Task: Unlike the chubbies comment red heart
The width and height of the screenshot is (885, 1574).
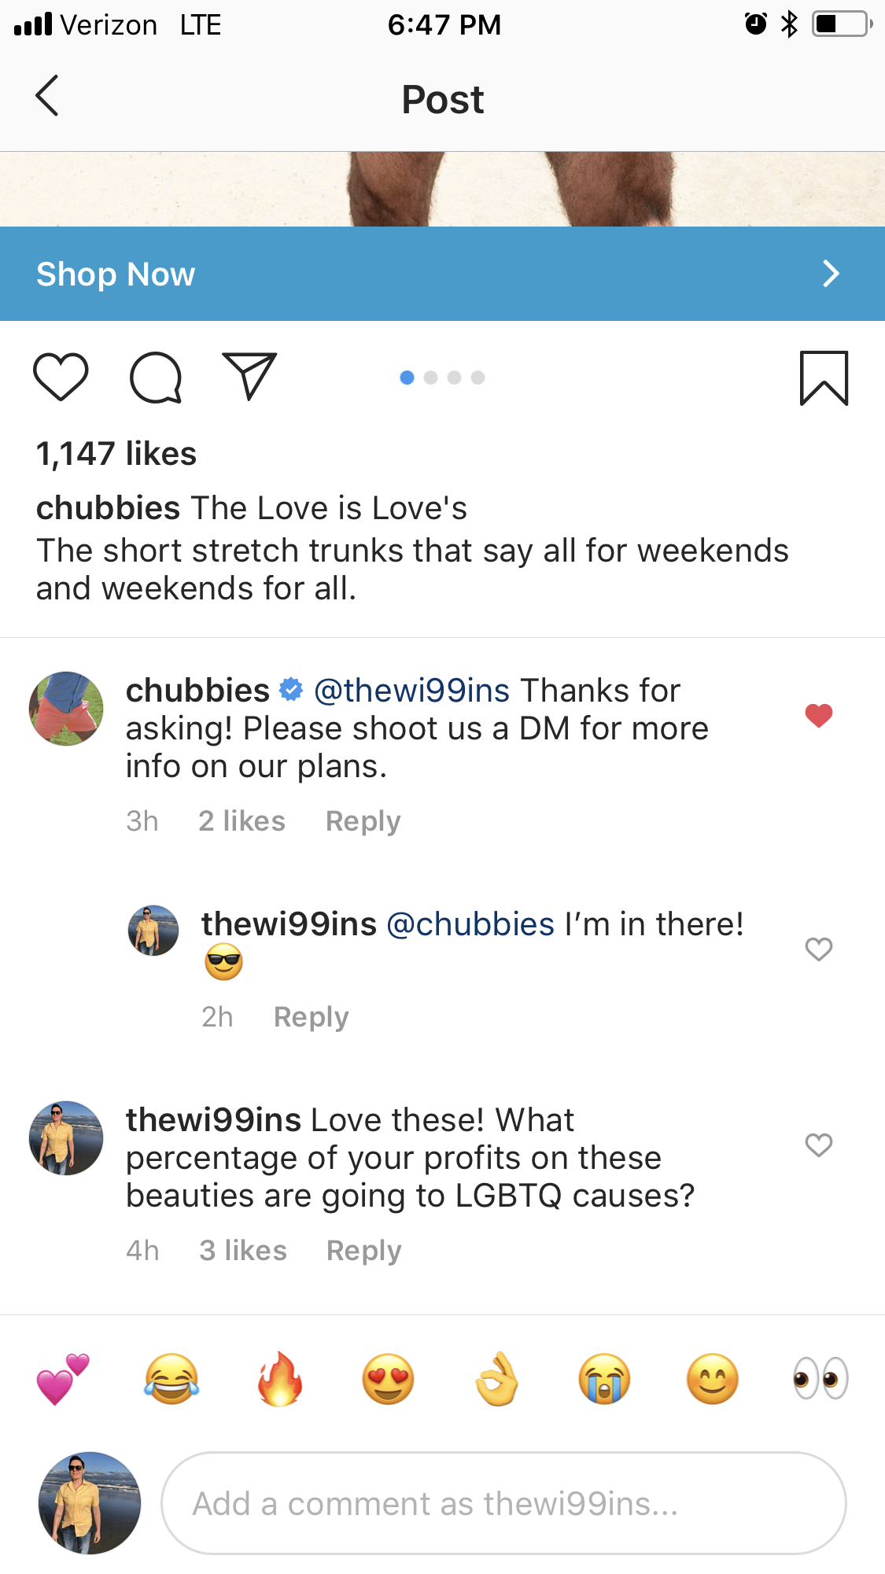Action: tap(818, 715)
